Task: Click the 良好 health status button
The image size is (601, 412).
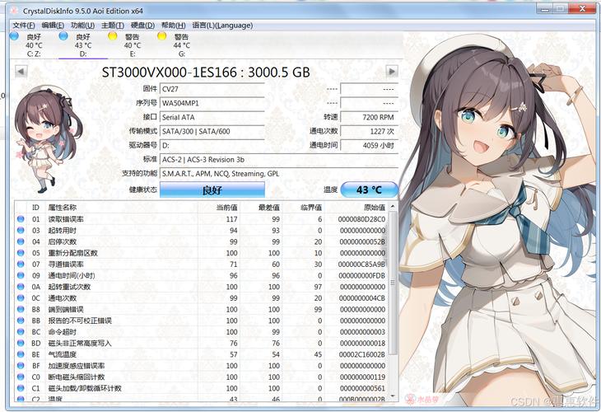Action: coord(212,190)
